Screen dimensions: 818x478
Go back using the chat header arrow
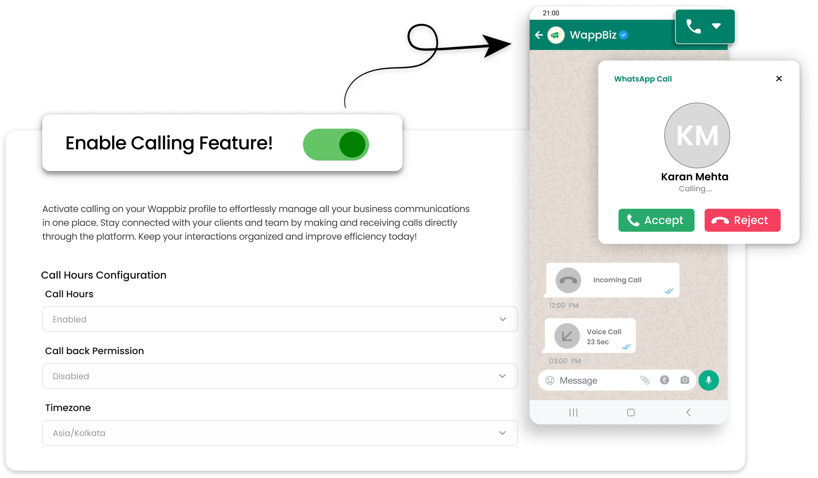coord(539,35)
